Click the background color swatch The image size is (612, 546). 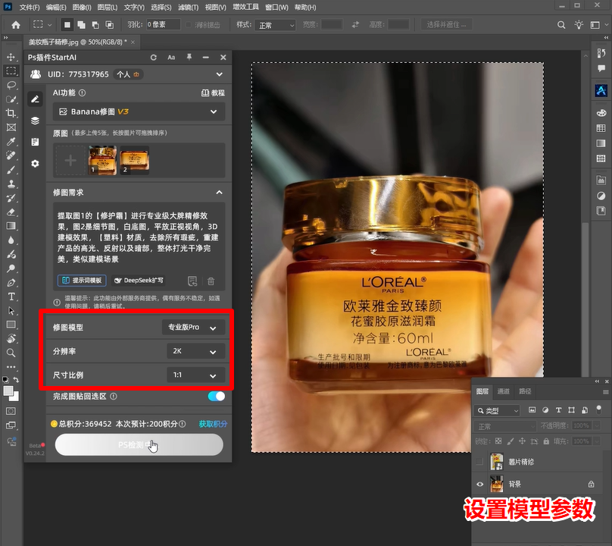15,397
